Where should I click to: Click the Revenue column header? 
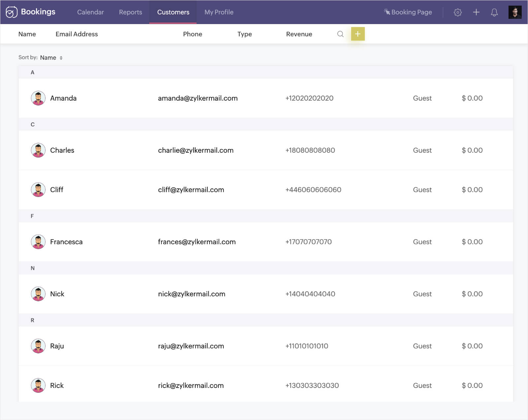point(299,34)
